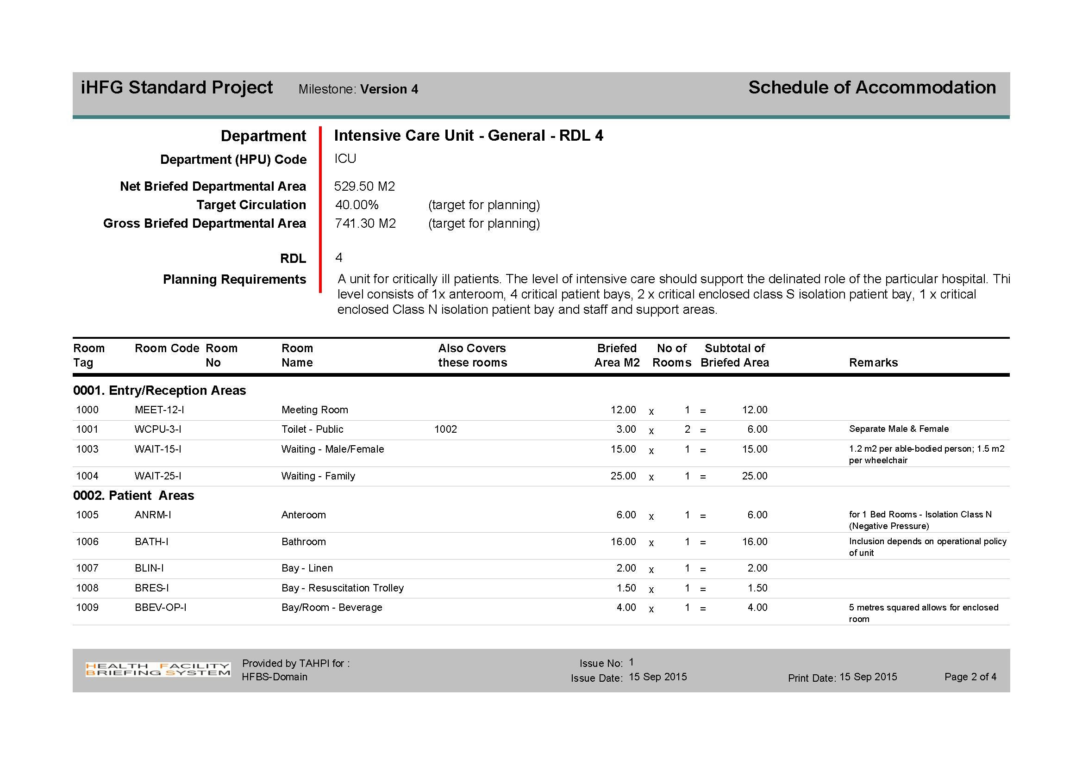This screenshot has width=1082, height=765.
Task: Click the 'Briefed Area M2' column header
Action: (617, 355)
